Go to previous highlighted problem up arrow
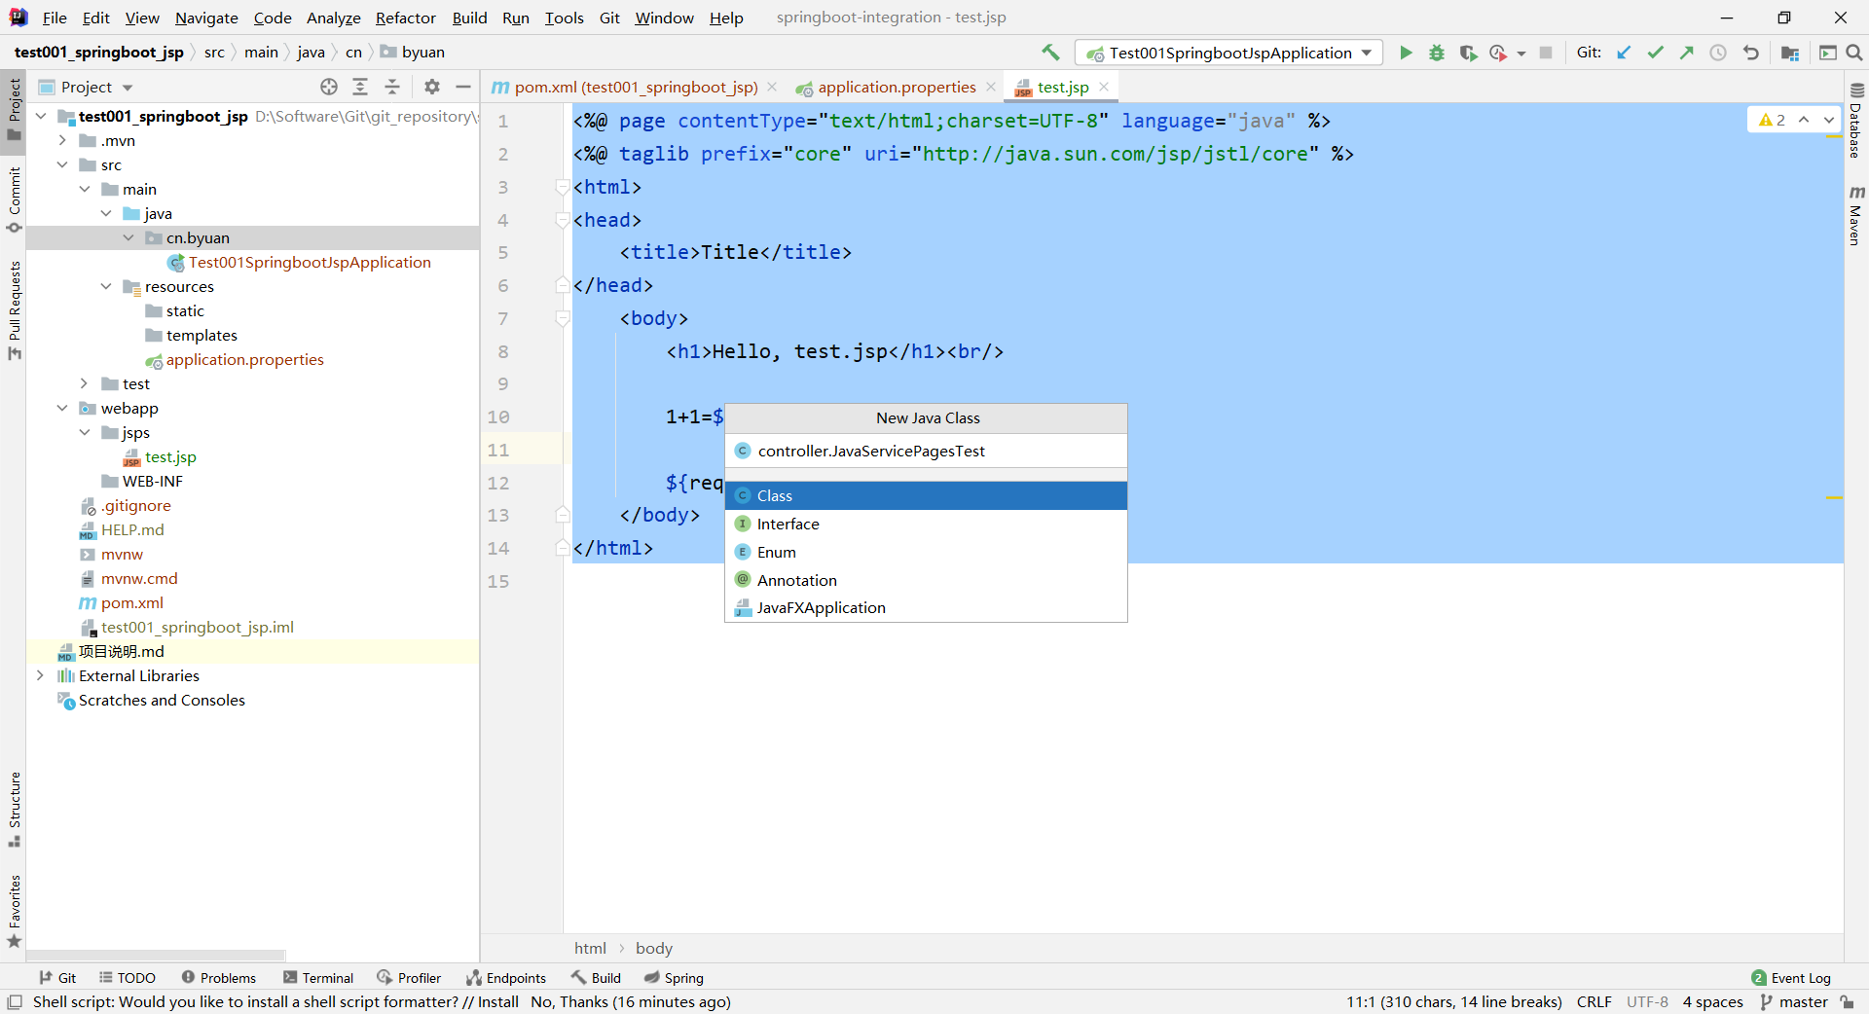Viewport: 1869px width, 1014px height. 1804,120
